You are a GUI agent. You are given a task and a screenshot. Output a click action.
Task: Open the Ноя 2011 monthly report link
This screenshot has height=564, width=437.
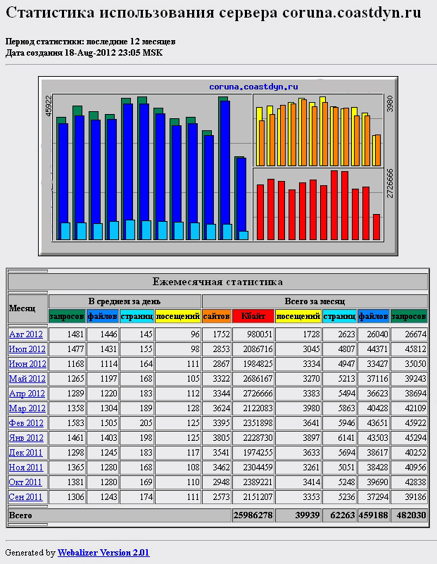click(x=26, y=468)
